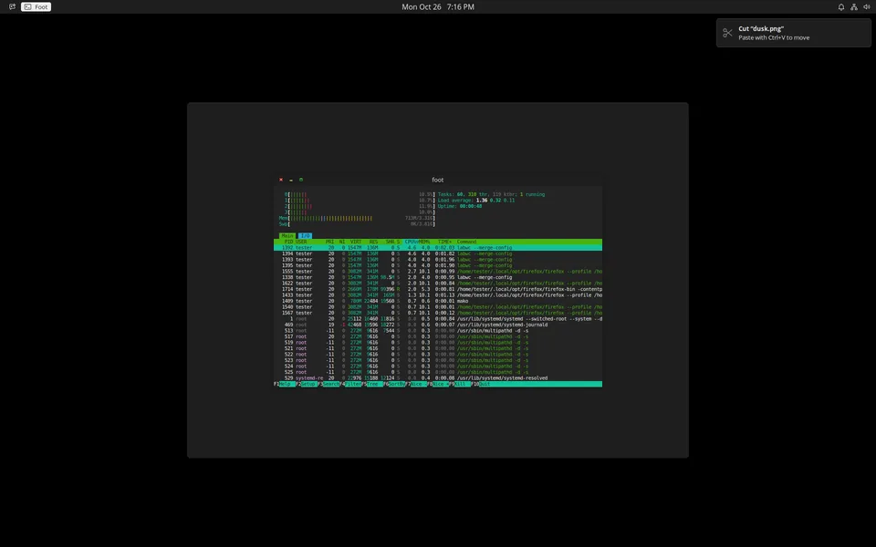Click the Foot taskbar button
The image size is (876, 547).
(x=36, y=6)
